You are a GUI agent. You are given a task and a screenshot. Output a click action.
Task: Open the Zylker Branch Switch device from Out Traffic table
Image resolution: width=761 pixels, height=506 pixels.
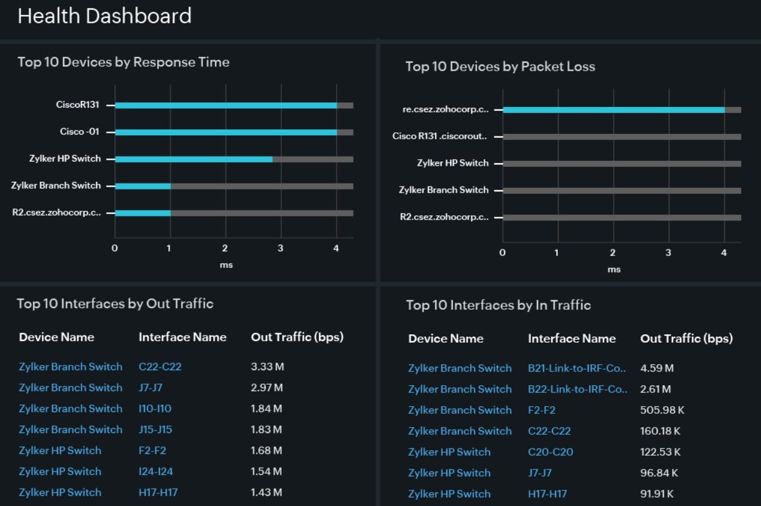(70, 367)
